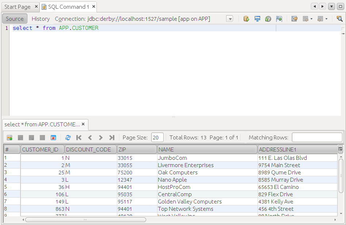The width and height of the screenshot is (346, 225).
Task: Click the Matching Rows filter field
Action: pos(317,138)
